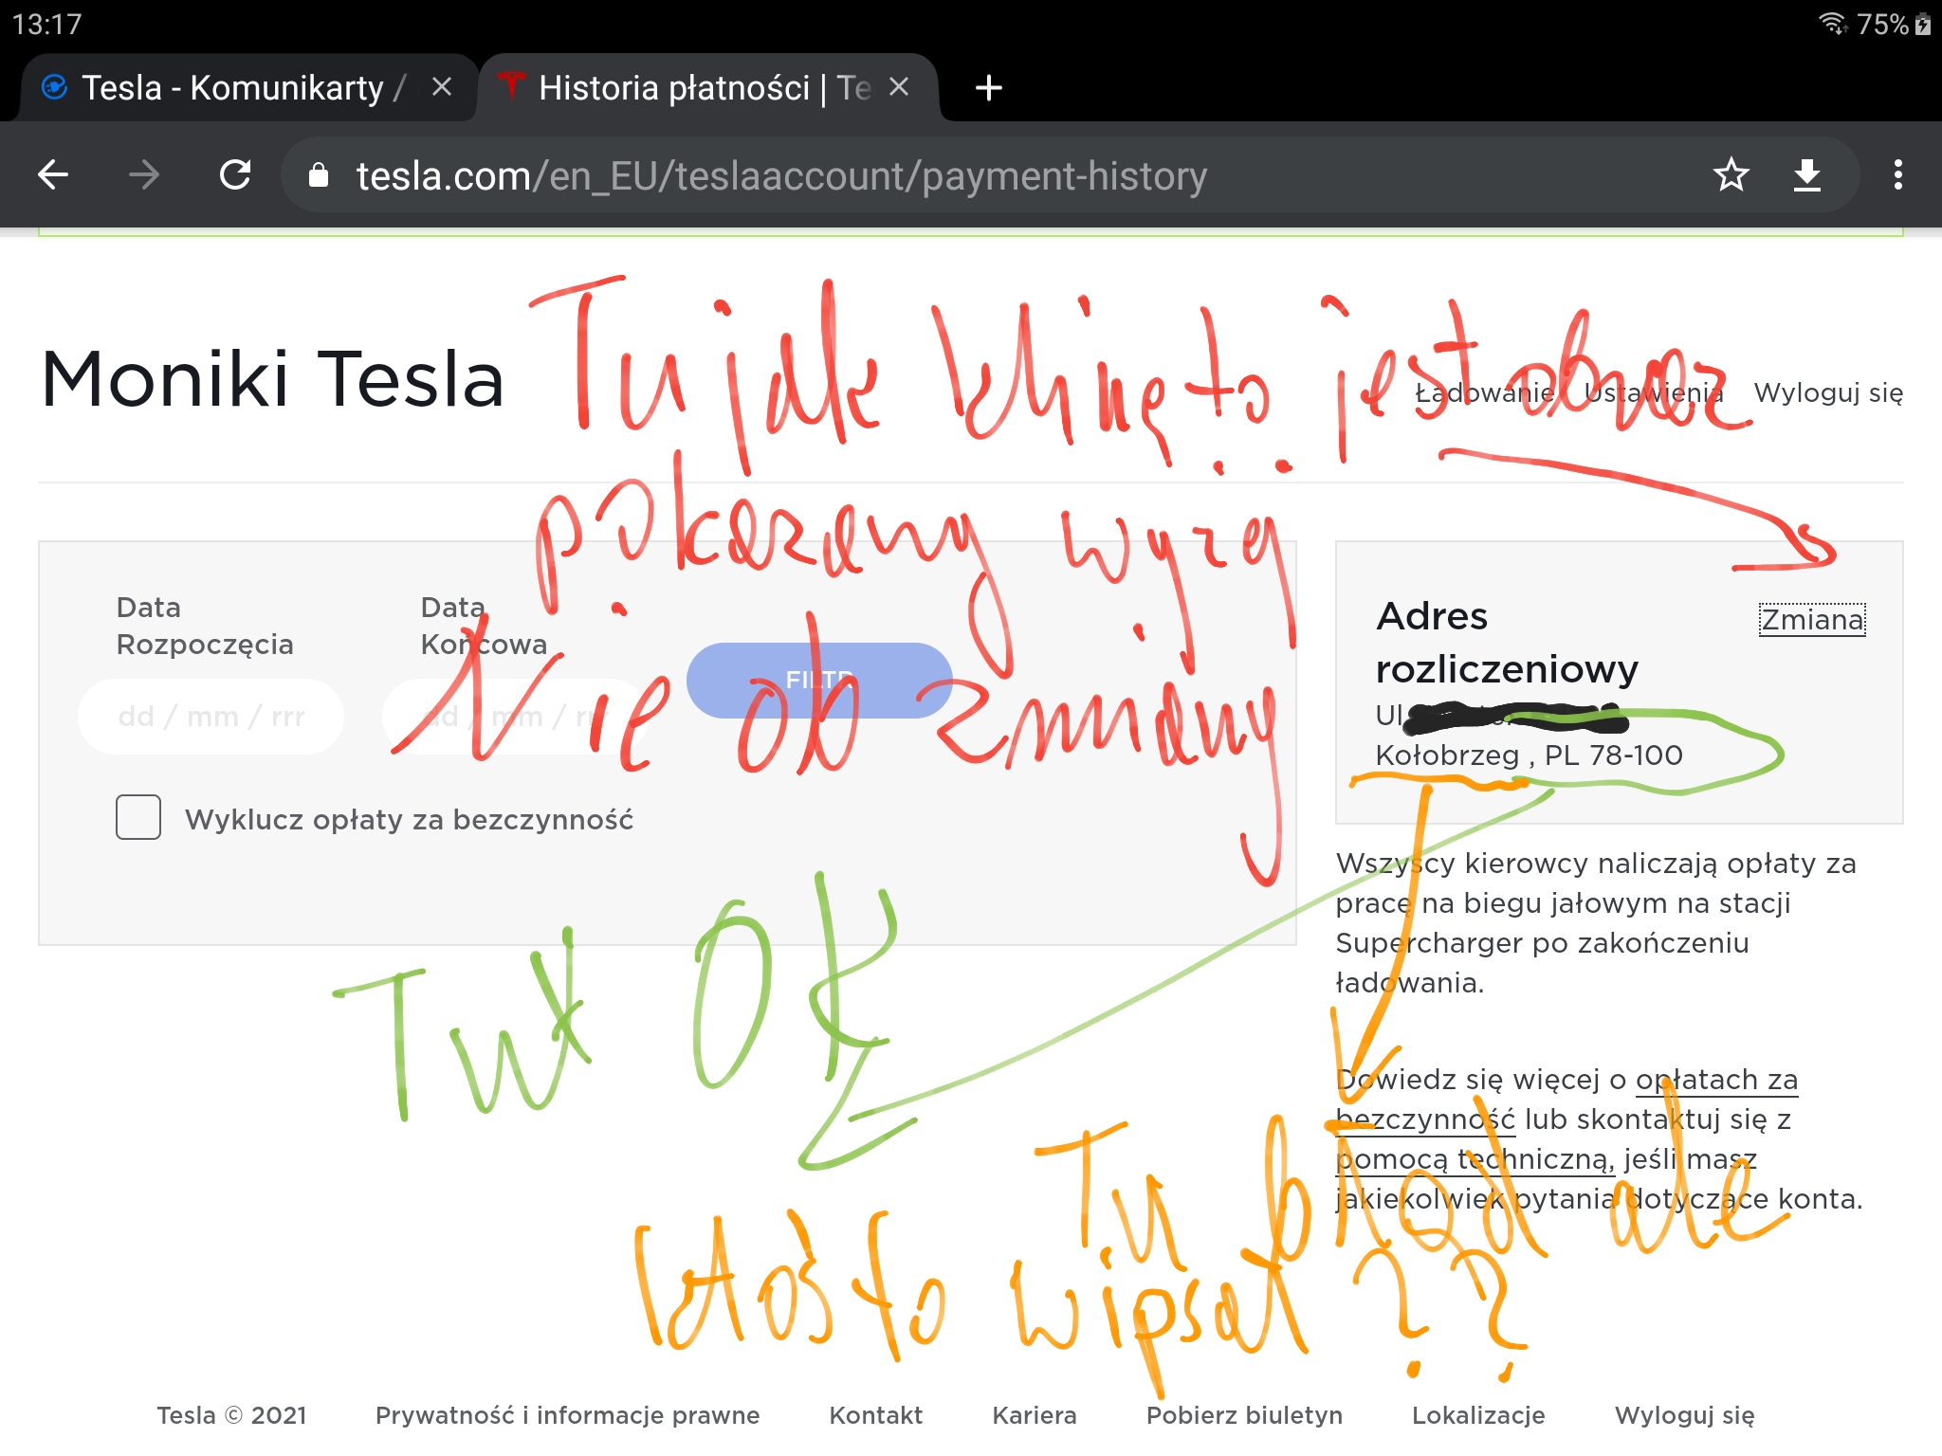Tap the Wi-Fi status icon
The image size is (1942, 1456).
tap(1834, 23)
